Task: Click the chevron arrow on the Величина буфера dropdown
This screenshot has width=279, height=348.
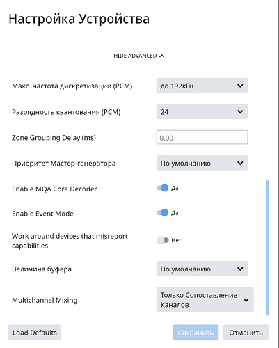Action: point(240,269)
